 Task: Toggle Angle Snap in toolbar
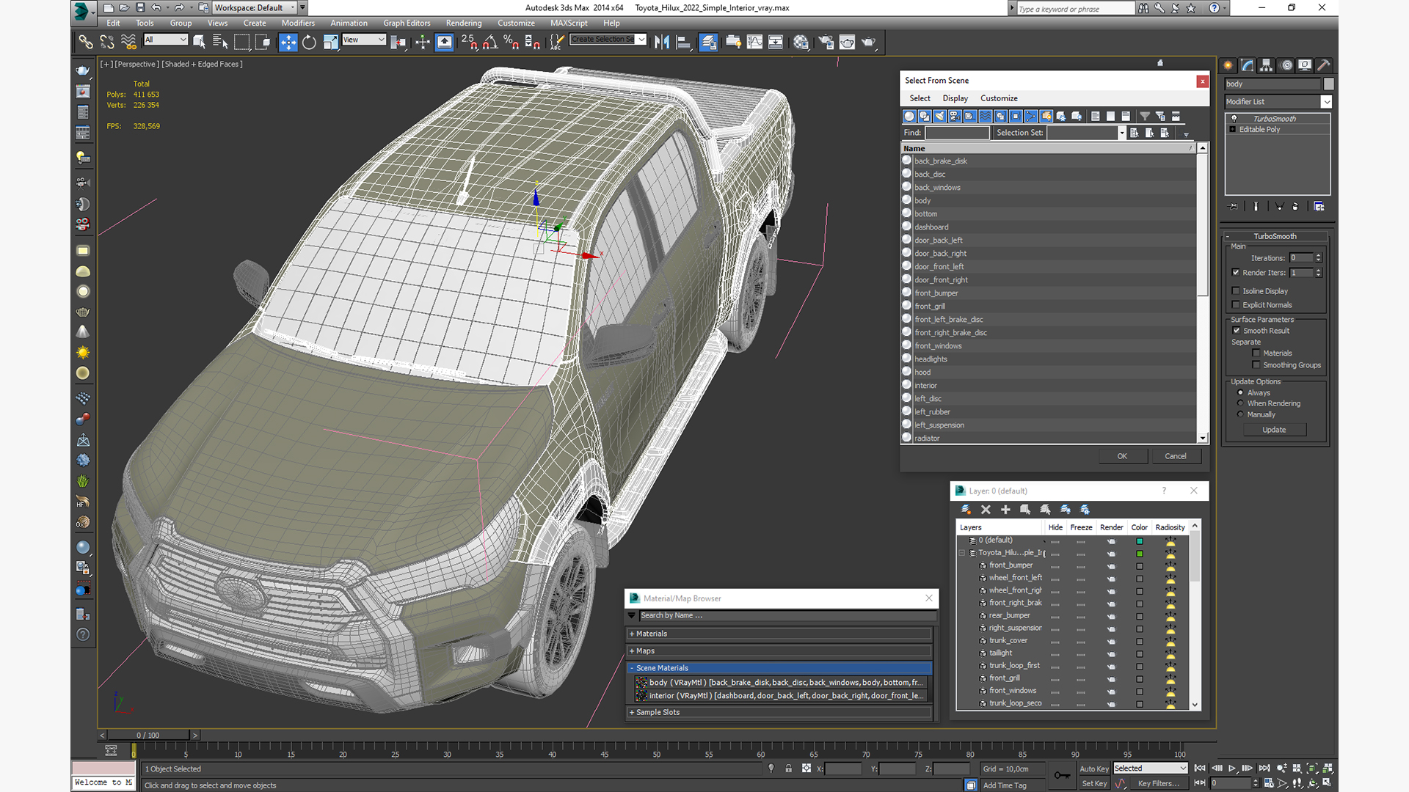[489, 43]
